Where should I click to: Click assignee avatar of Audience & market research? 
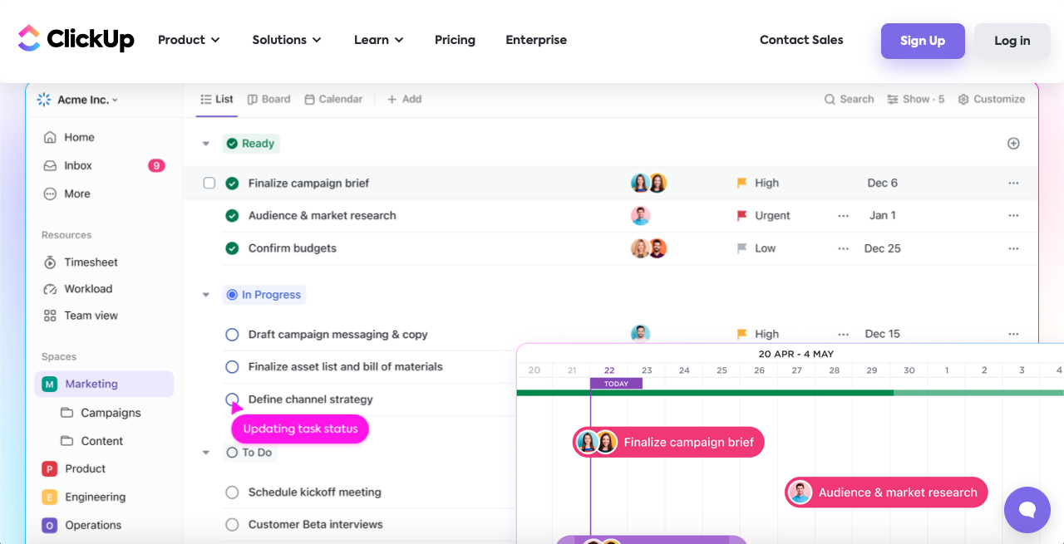640,215
